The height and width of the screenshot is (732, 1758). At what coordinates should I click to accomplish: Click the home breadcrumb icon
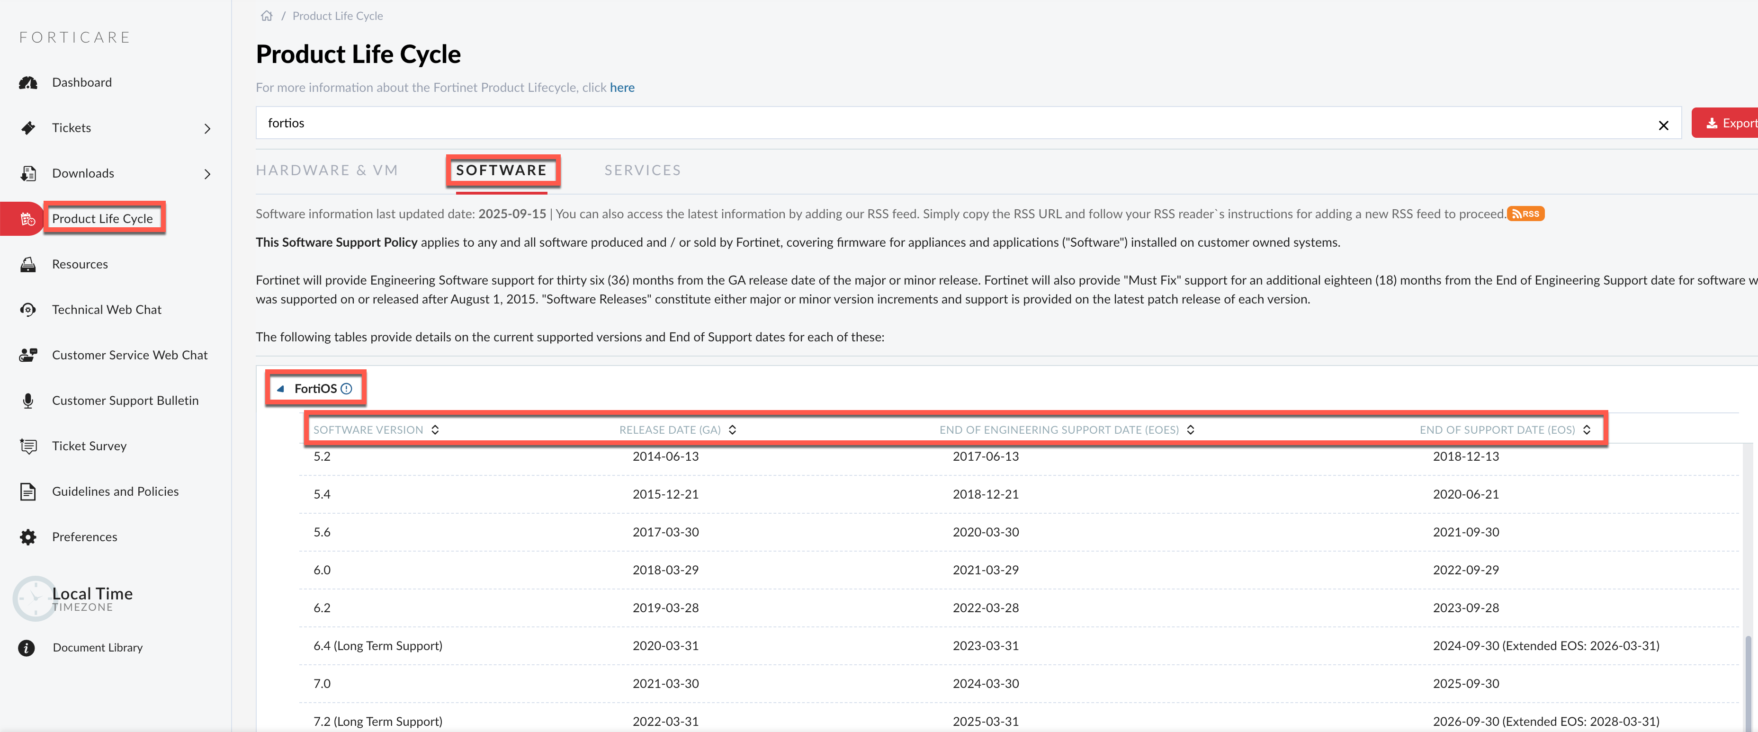[x=266, y=16]
